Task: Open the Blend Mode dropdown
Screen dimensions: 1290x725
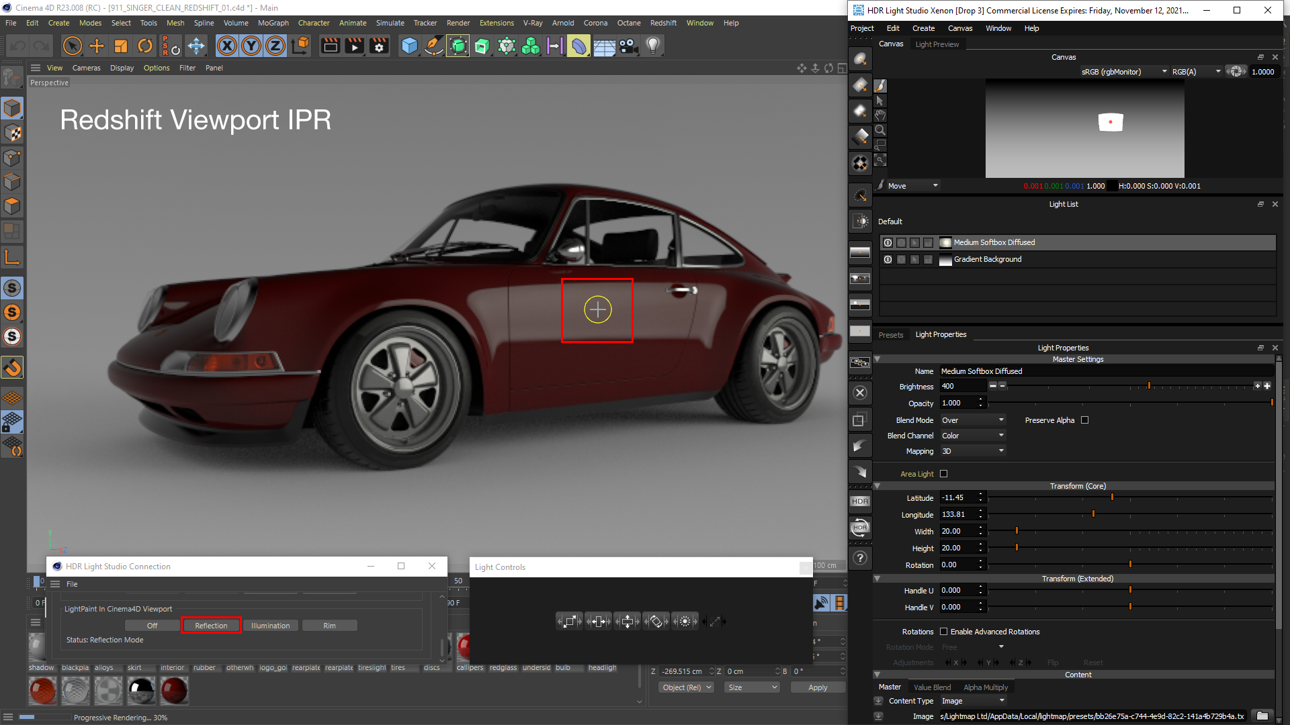Action: 972,420
